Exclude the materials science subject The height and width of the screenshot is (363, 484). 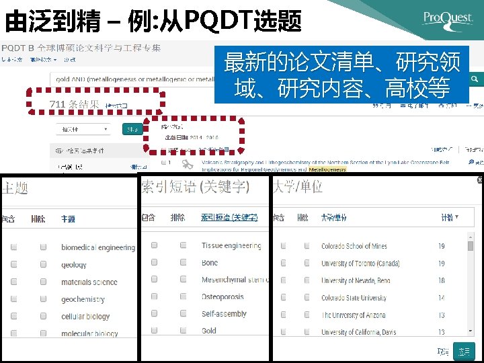[x=43, y=282]
